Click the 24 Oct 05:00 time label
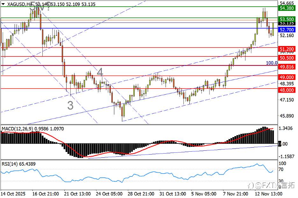The image size is (298, 198). coord(109,194)
